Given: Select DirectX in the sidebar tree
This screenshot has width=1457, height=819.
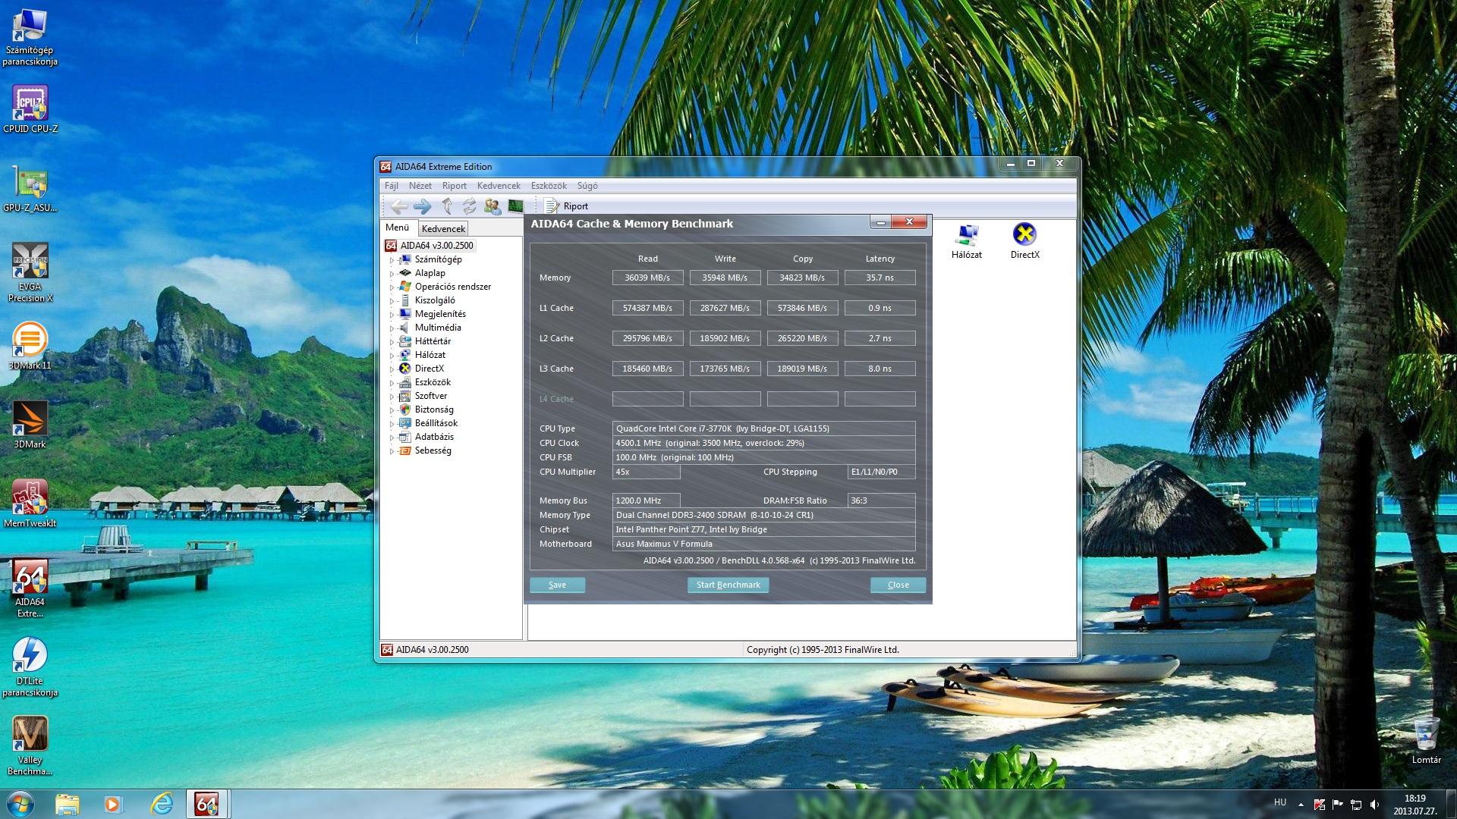Looking at the screenshot, I should point(429,369).
